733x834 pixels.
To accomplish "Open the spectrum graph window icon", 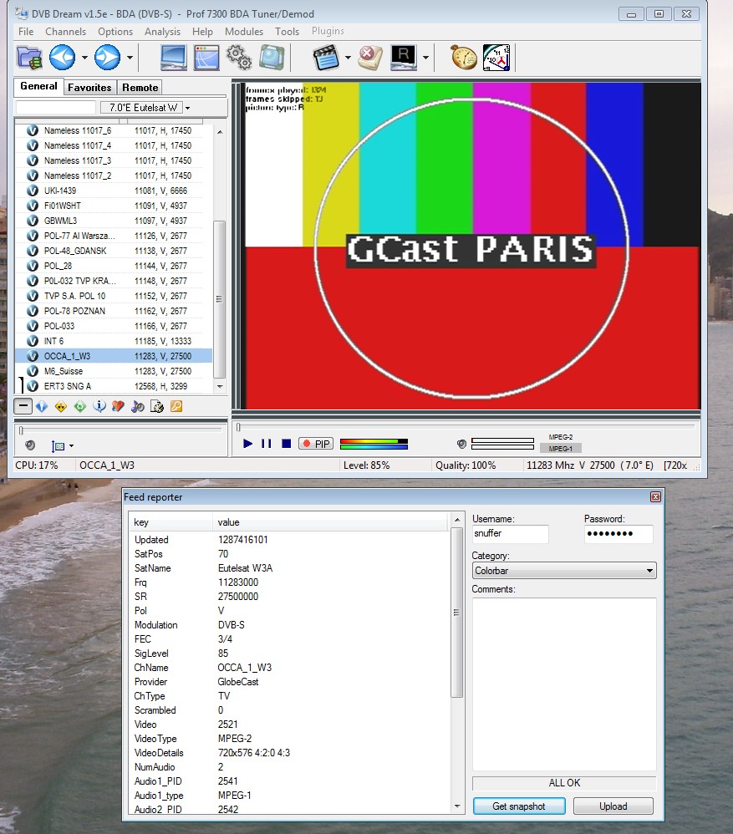I will tap(206, 58).
